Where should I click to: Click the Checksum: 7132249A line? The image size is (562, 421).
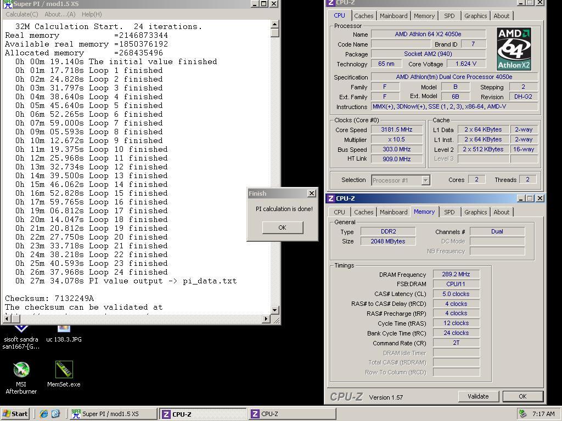[49, 298]
